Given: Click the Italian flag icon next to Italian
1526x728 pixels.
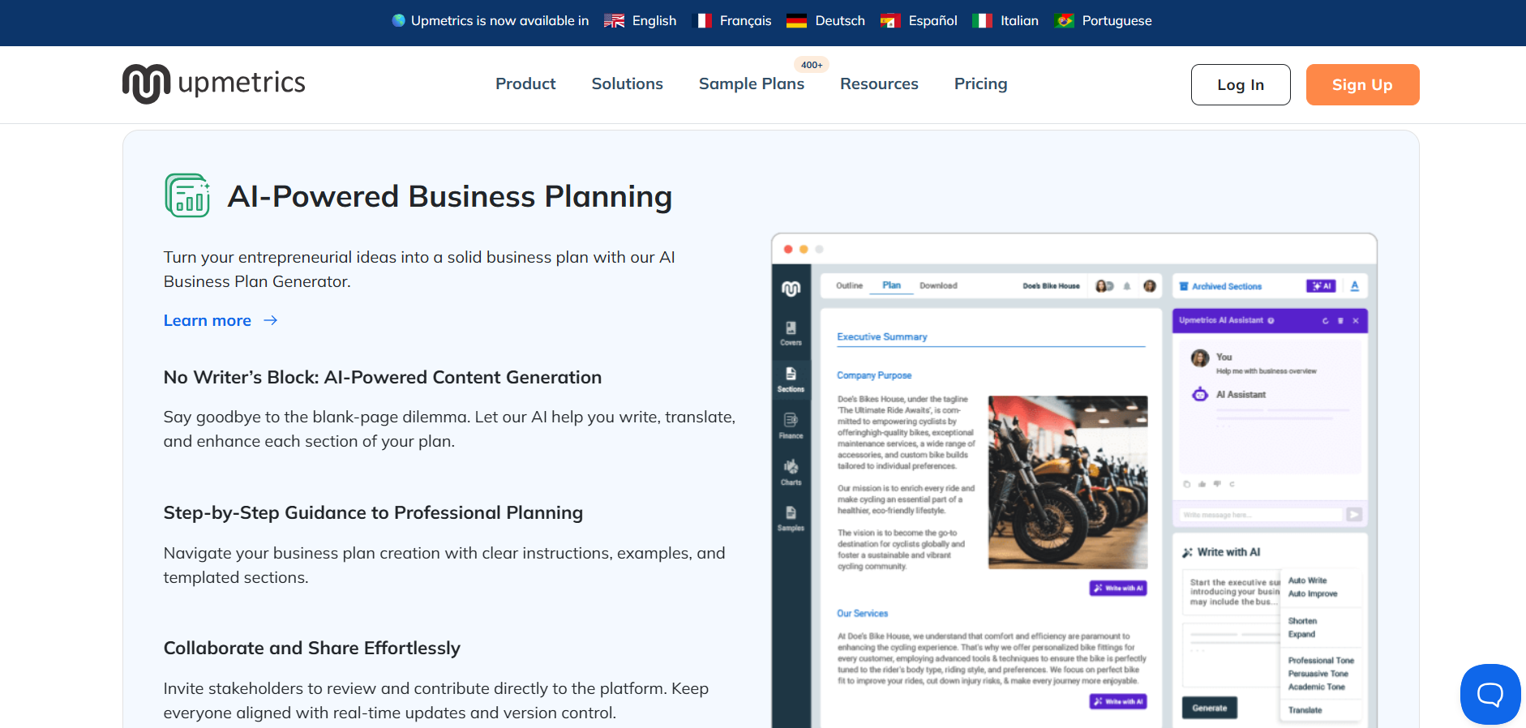Looking at the screenshot, I should tap(982, 21).
